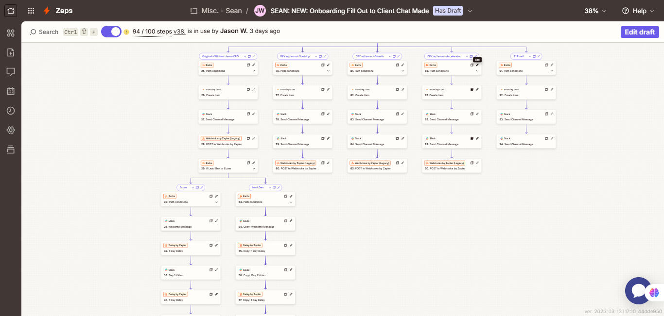Open the comments icon in left sidebar
664x316 pixels.
tap(11, 71)
